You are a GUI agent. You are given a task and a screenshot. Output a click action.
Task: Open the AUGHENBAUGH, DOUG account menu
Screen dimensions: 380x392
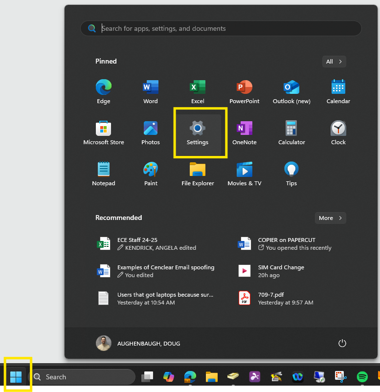(x=138, y=343)
